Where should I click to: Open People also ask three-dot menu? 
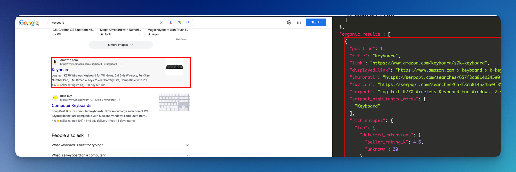coord(88,135)
